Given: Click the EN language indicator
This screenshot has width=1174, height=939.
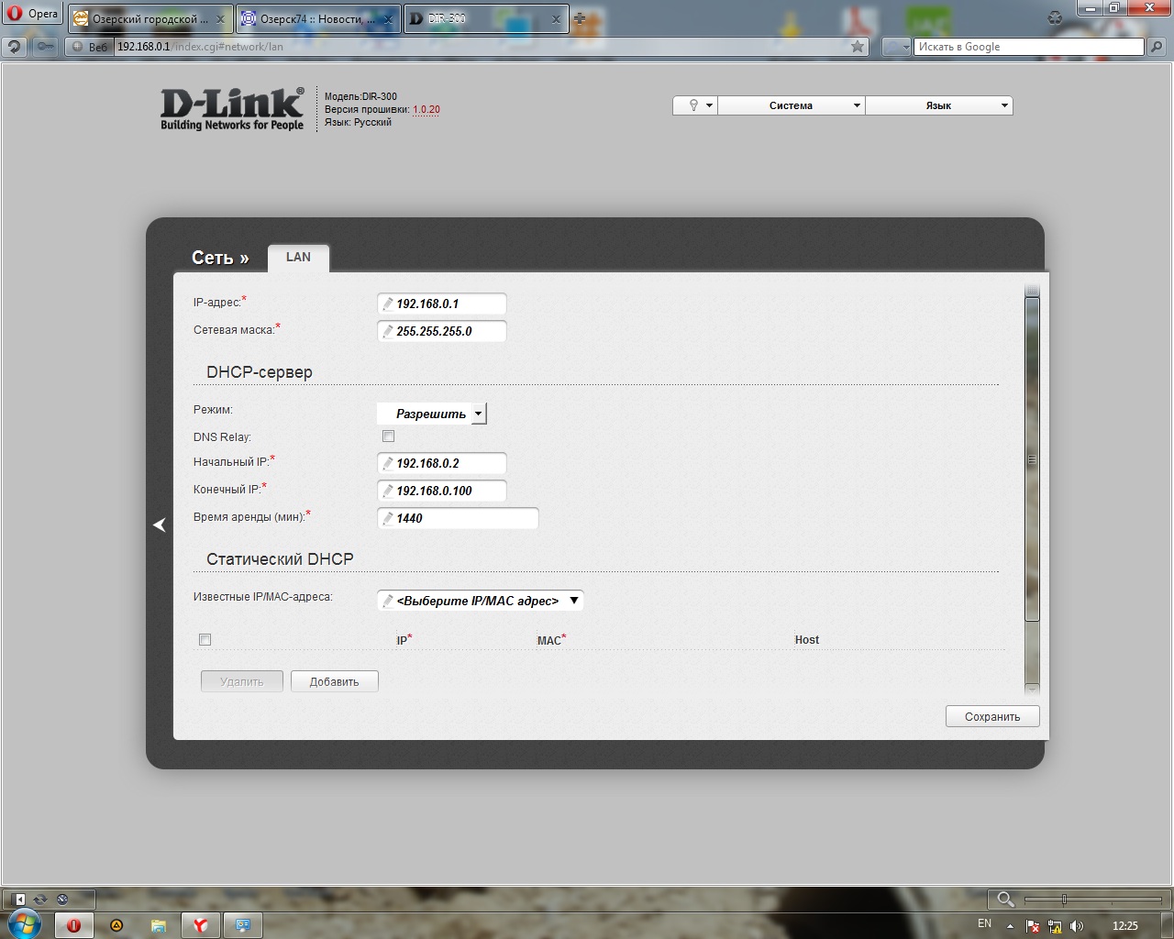Looking at the screenshot, I should [x=984, y=923].
